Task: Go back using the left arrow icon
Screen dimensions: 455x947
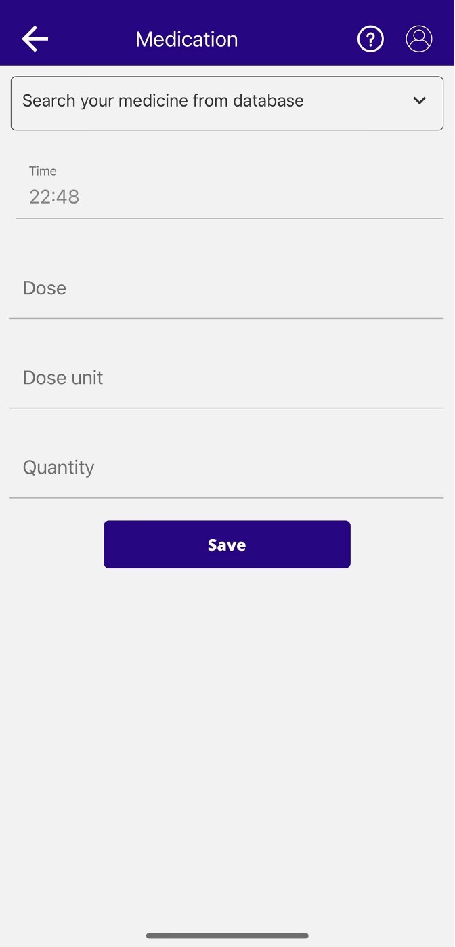Action: (35, 39)
